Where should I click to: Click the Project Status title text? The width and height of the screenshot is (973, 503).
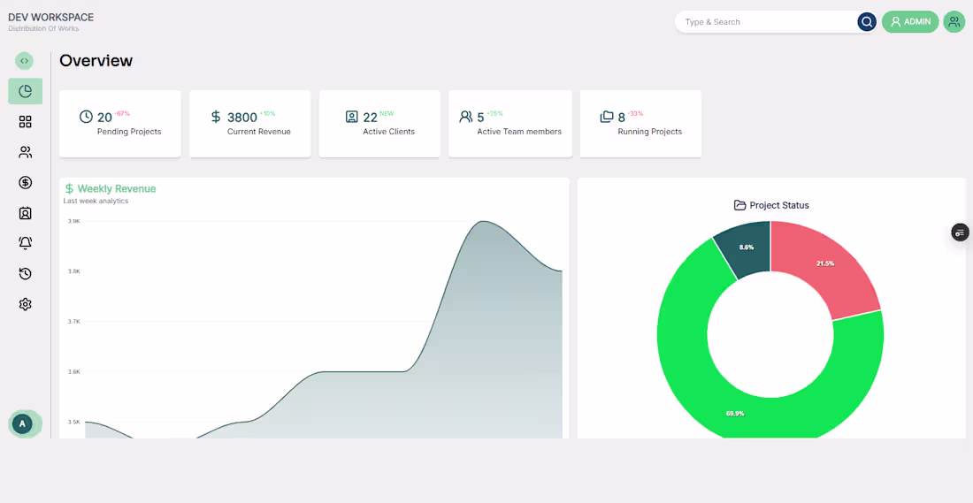click(x=779, y=205)
